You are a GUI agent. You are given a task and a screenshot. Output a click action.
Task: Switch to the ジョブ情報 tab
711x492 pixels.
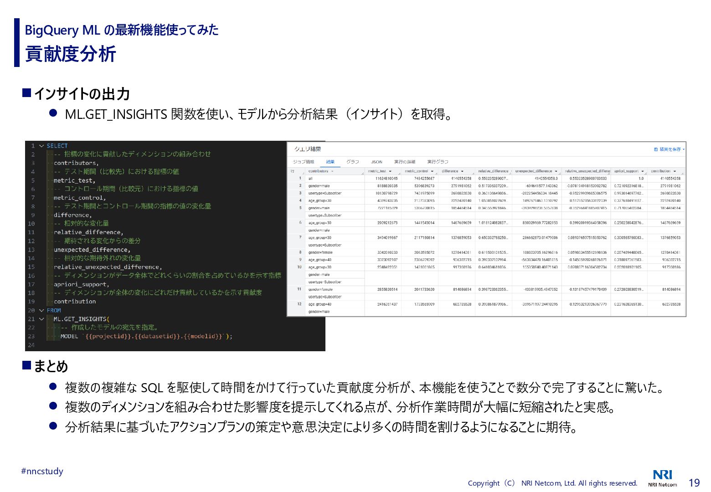click(304, 162)
